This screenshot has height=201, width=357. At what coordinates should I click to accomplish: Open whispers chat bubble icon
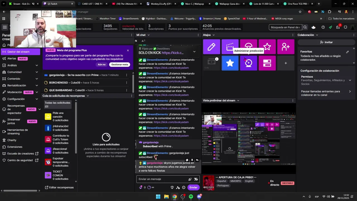[x=346, y=27]
